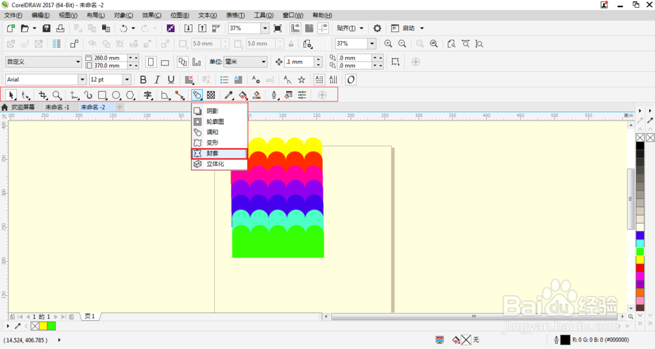Pick the green swatch in document palette
Screen dimensions: 655x349
pyautogui.click(x=51, y=326)
